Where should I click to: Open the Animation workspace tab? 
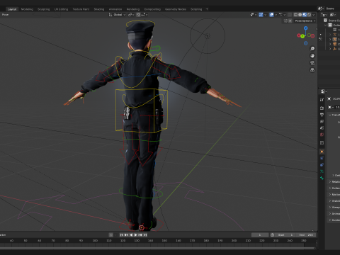pyautogui.click(x=115, y=9)
